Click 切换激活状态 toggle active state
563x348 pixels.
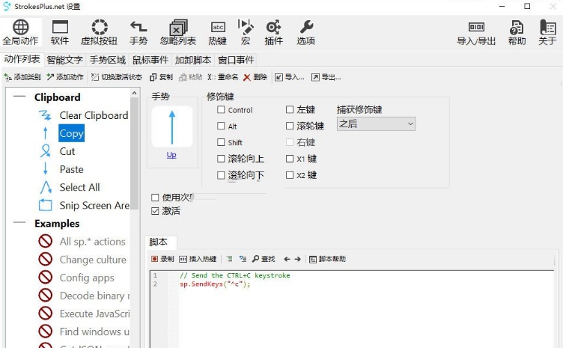117,77
